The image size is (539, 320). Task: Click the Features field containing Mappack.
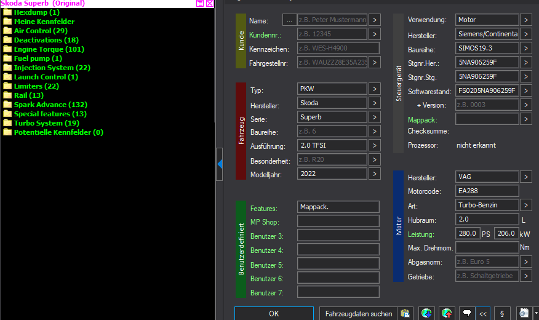(x=338, y=207)
